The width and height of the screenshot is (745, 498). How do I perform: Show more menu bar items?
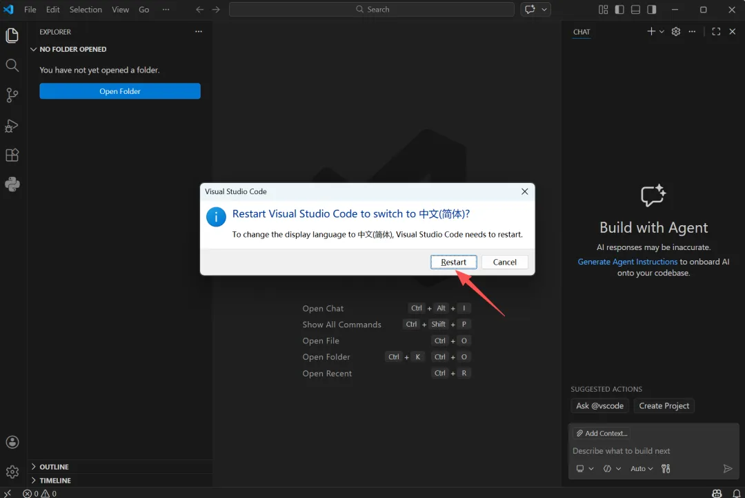pyautogui.click(x=166, y=10)
